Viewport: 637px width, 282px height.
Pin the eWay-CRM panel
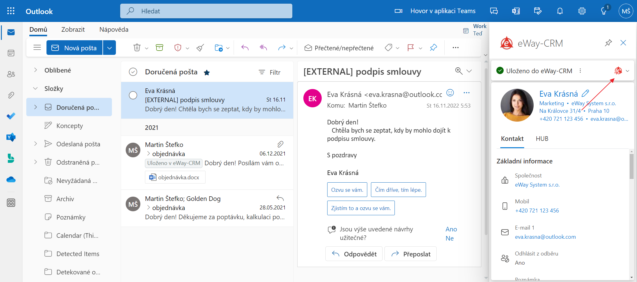coord(608,43)
